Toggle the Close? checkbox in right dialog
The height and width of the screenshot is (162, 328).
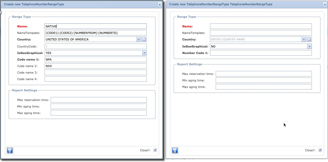coord(320,150)
